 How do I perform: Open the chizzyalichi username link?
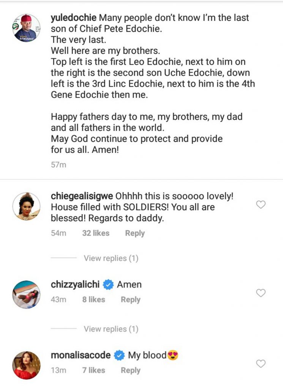pos(75,285)
